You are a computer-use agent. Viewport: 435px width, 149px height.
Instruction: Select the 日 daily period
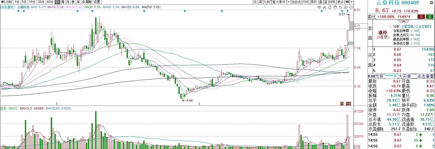tap(57, 2)
